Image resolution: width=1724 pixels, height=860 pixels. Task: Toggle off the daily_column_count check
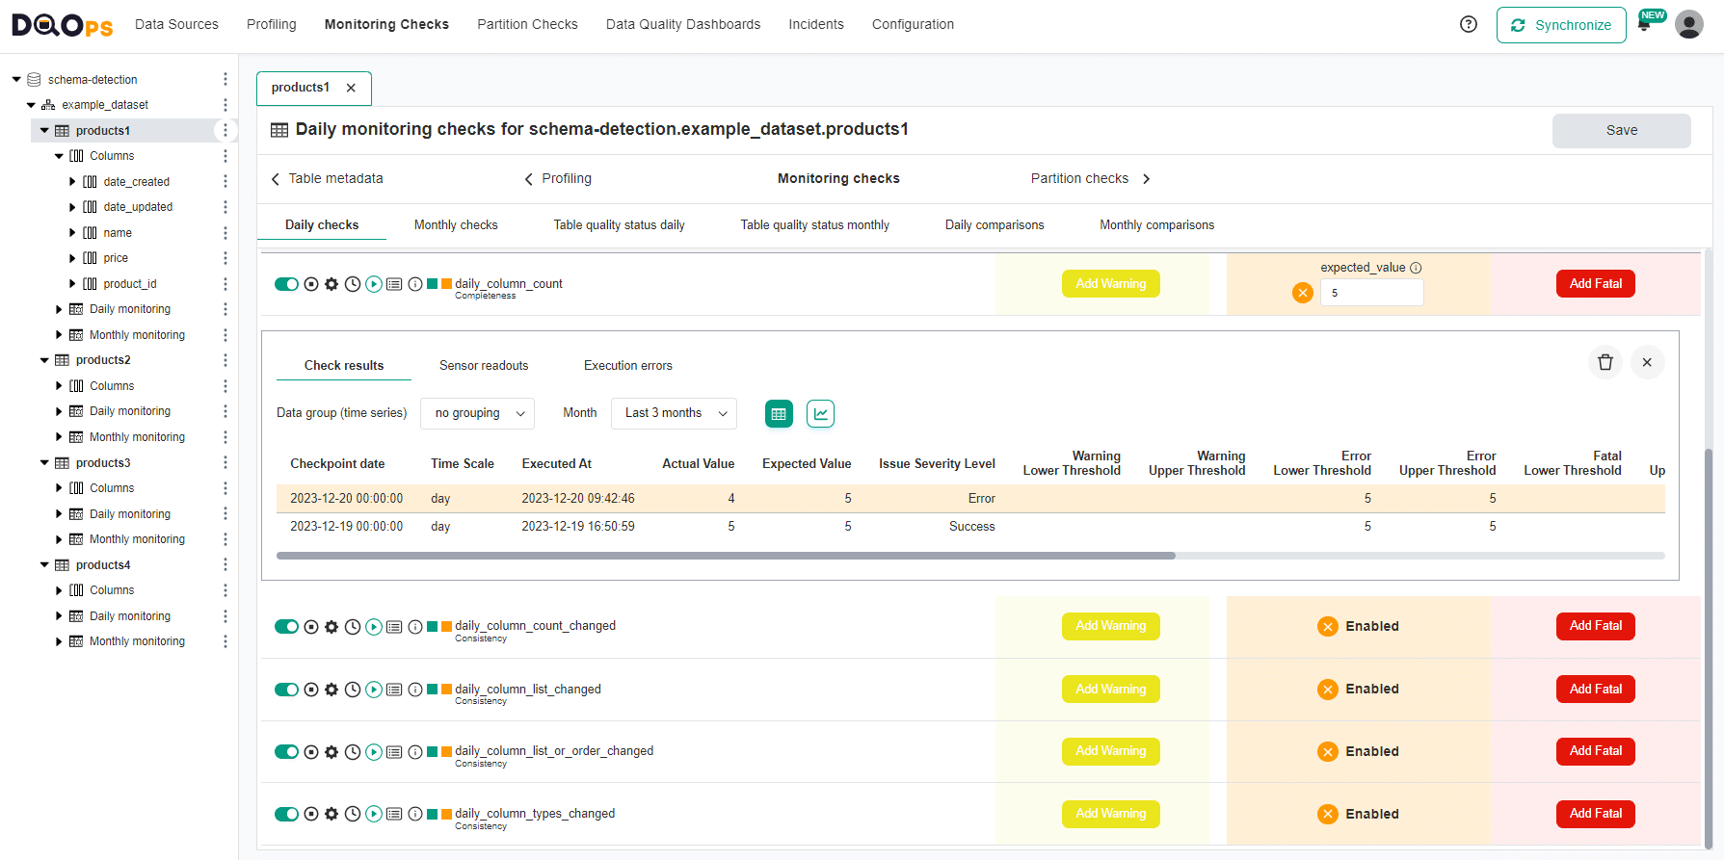(x=286, y=284)
